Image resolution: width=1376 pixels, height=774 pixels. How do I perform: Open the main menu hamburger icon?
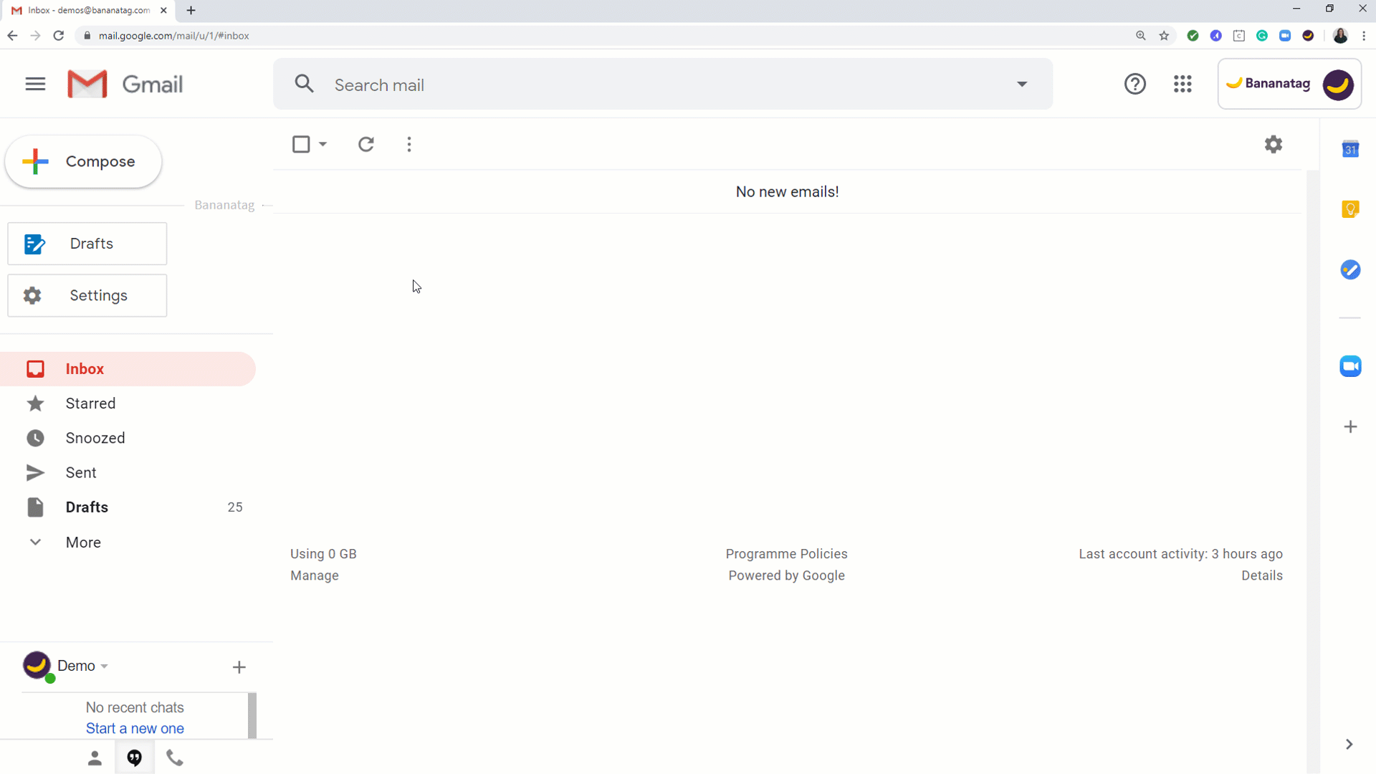coord(35,84)
